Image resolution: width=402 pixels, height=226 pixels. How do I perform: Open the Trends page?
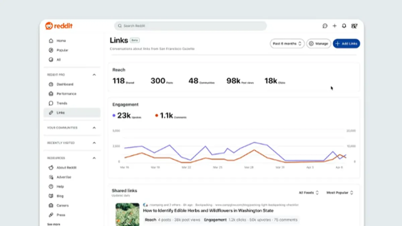(62, 103)
